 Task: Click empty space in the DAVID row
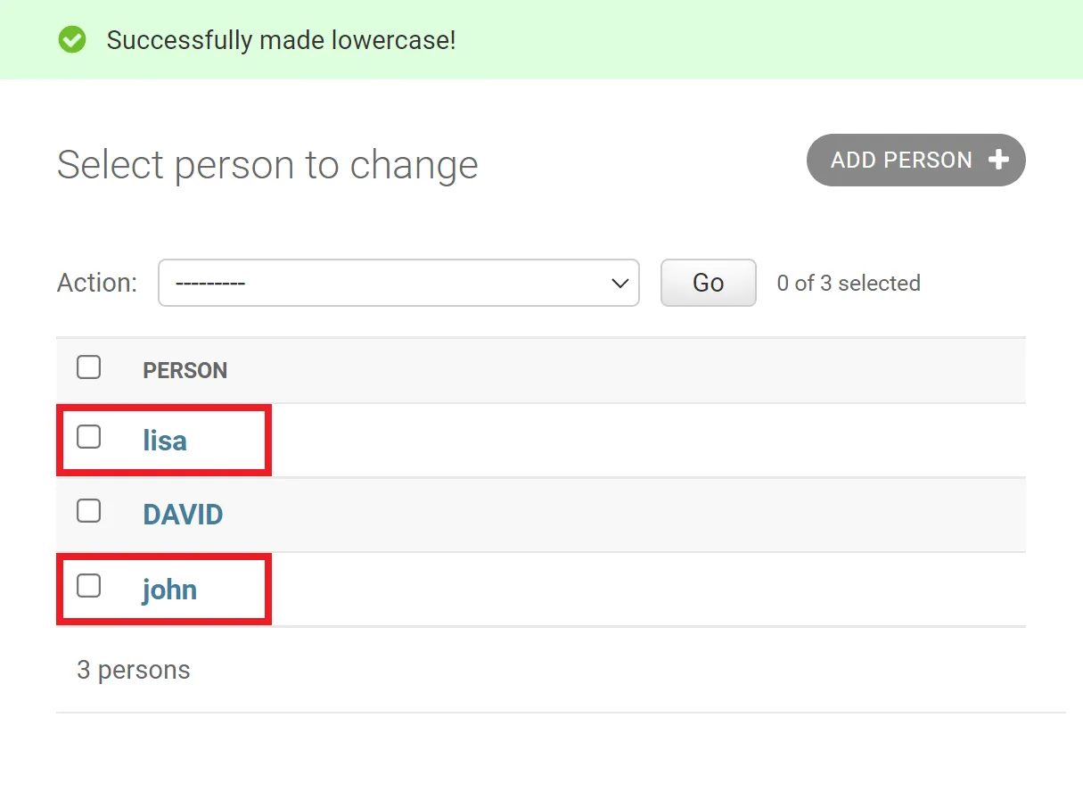click(x=624, y=515)
